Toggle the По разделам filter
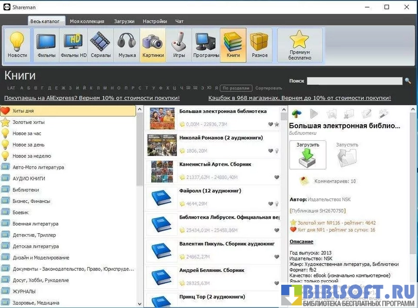This screenshot has width=418, height=308. (x=236, y=88)
